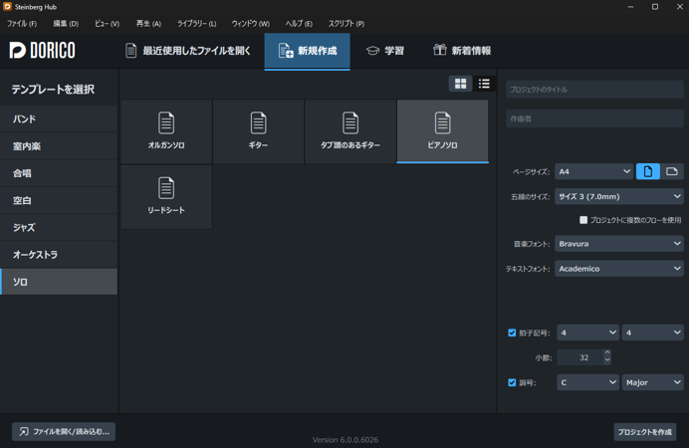Select the オルガンソロ template

166,131
